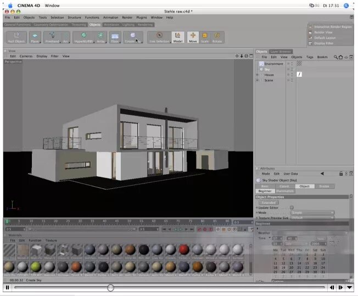This screenshot has width=358, height=296.
Task: Click the video progress slider knob
Action: (110, 288)
